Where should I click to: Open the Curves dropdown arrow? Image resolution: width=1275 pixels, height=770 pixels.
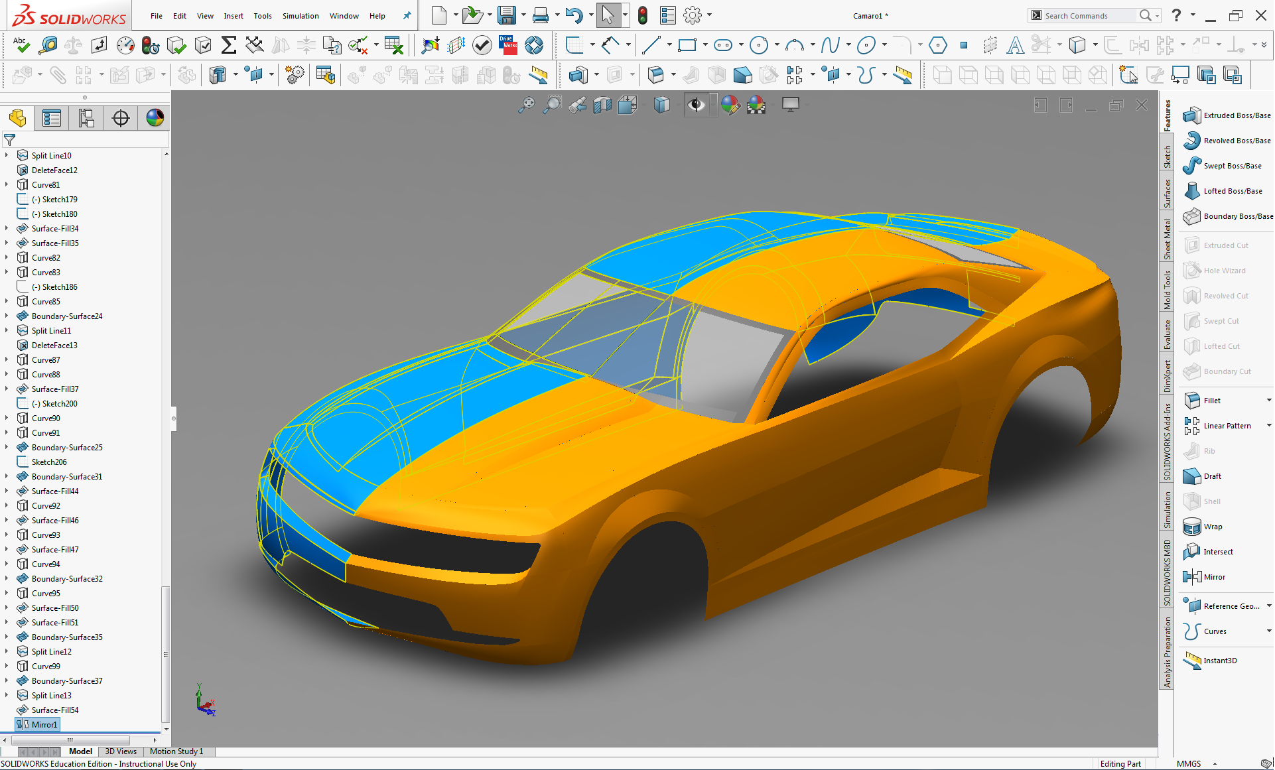coord(1268,631)
